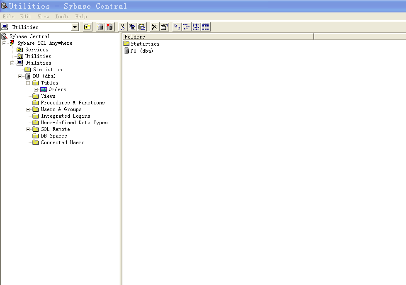This screenshot has height=285, width=406.
Task: Click the Sybase SQL Anywhere lightning icon
Action: (x=12, y=43)
